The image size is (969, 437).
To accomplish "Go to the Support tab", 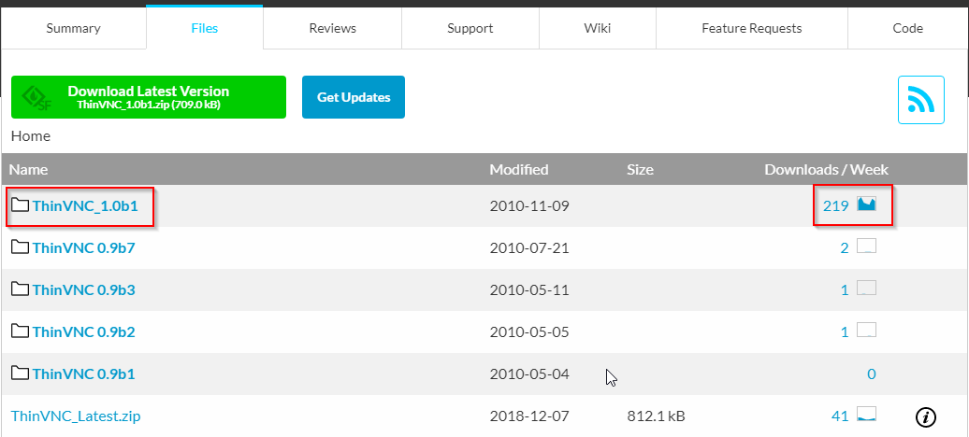I will coord(470,28).
